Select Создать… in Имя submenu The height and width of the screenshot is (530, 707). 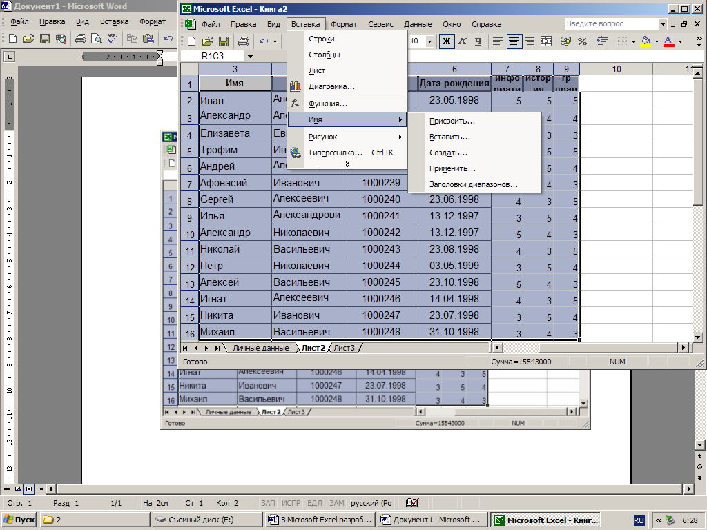click(x=474, y=153)
